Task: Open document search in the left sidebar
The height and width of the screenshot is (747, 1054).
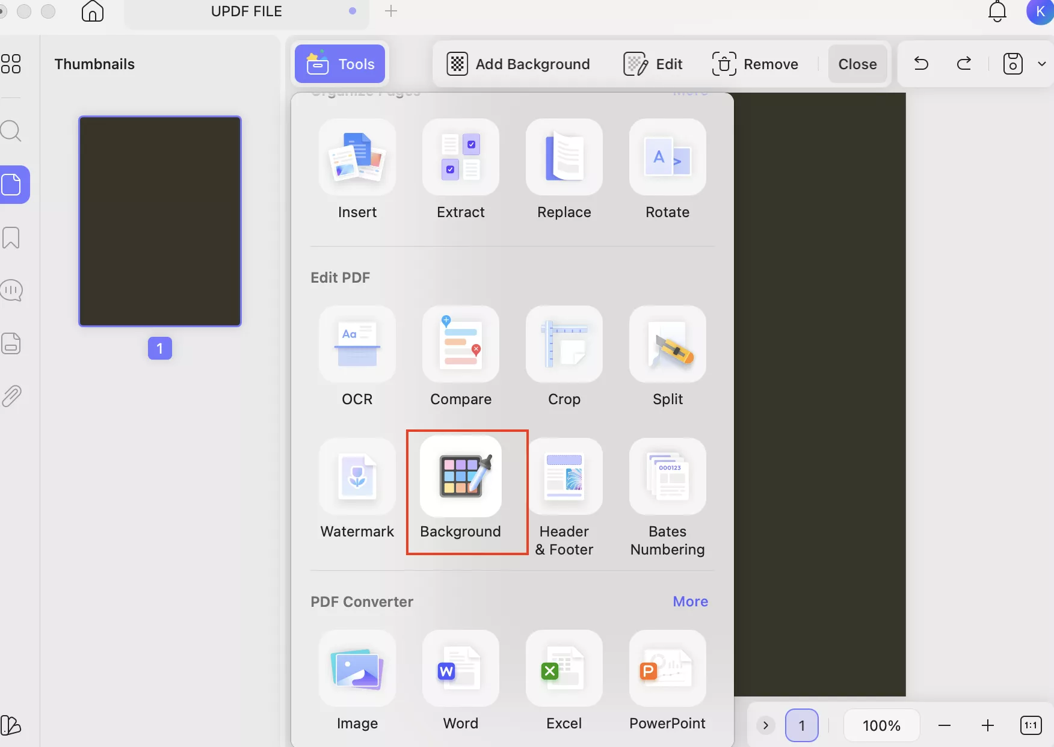Action: point(11,131)
